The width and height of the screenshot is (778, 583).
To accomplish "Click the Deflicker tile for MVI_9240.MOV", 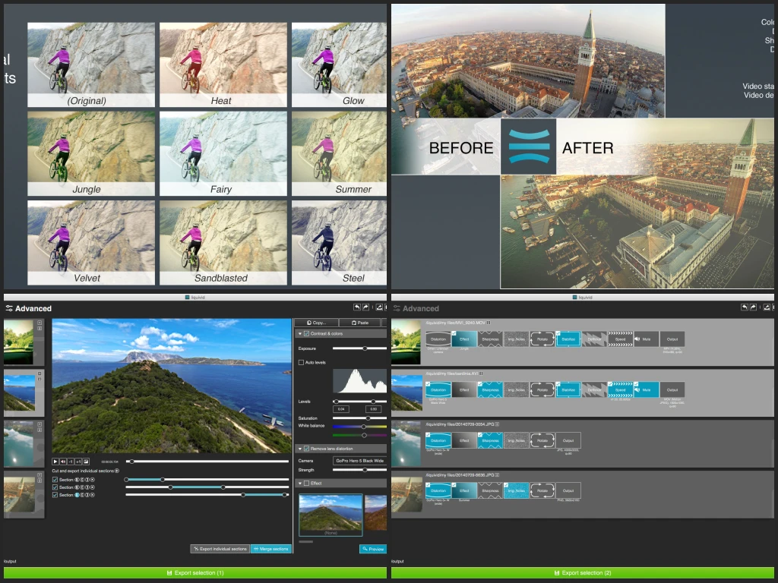I will tap(594, 339).
